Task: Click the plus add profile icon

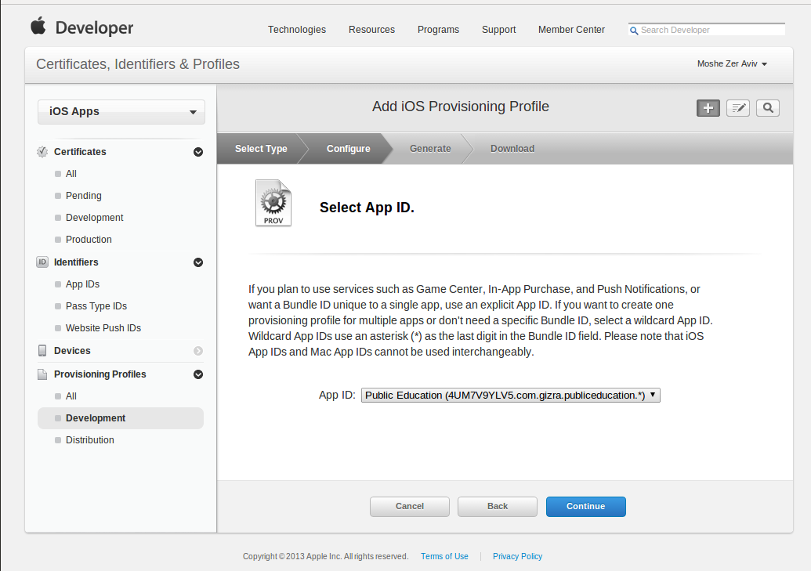Action: click(x=708, y=108)
